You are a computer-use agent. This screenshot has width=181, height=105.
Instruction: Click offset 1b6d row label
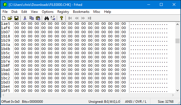pos(6,57)
